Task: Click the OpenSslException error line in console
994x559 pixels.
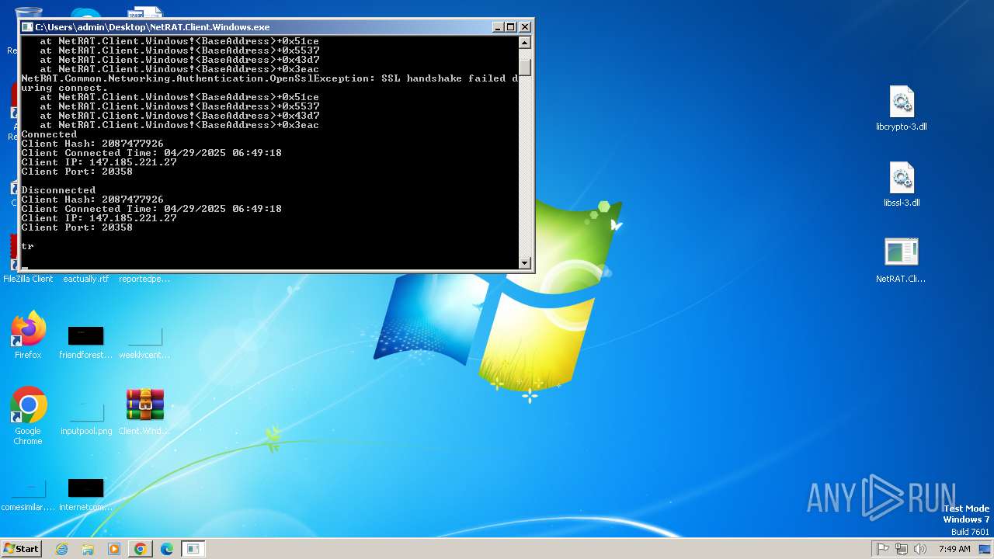Action: [269, 83]
